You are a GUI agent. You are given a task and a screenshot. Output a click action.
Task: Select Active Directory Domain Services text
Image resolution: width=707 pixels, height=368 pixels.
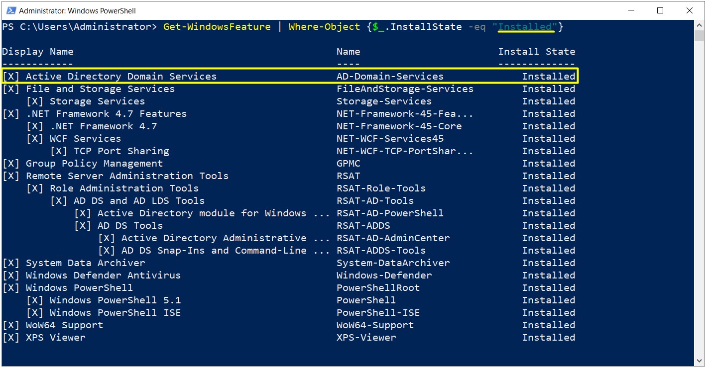coord(121,77)
